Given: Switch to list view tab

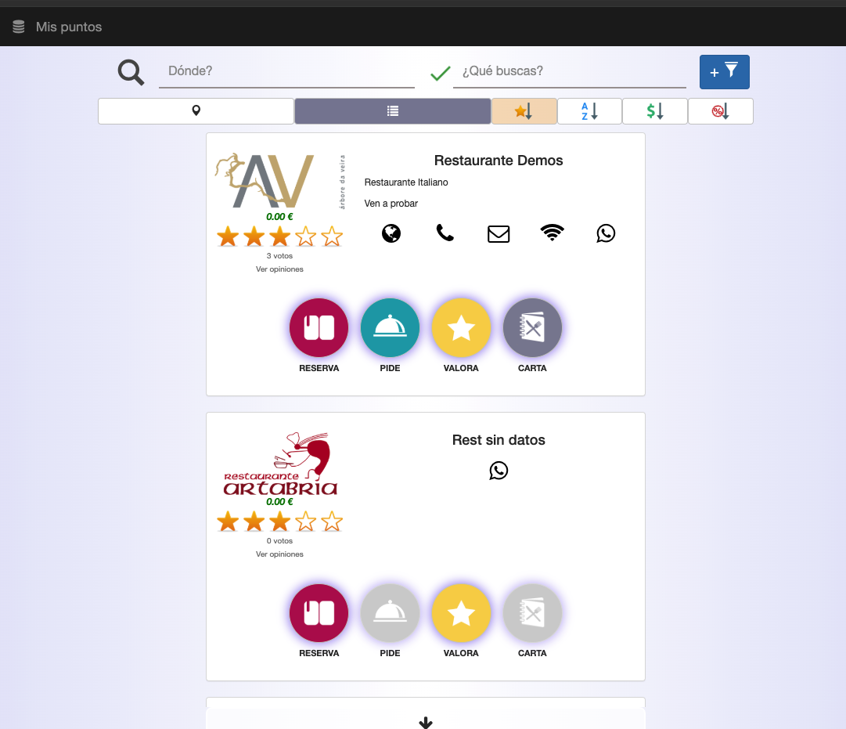Looking at the screenshot, I should click(393, 111).
